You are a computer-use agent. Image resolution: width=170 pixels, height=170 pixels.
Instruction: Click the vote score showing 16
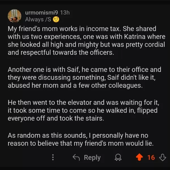pos(151,158)
